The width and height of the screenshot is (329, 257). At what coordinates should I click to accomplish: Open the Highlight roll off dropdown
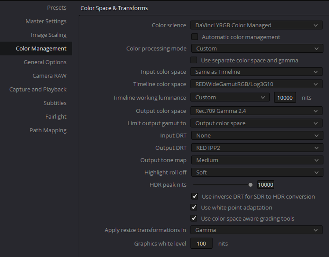[257, 172]
